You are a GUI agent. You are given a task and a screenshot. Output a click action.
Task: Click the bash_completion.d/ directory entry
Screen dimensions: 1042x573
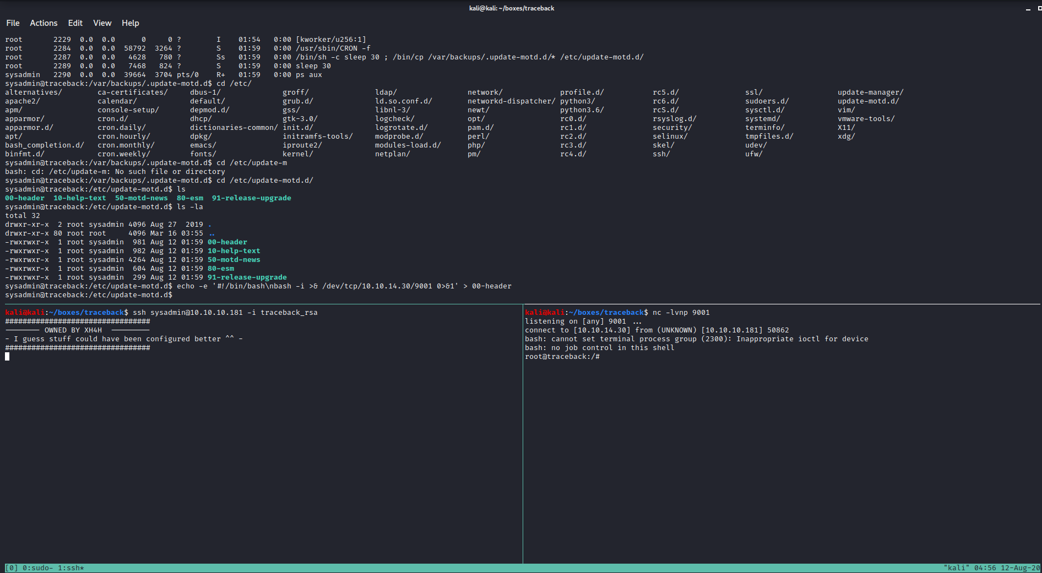(45, 145)
